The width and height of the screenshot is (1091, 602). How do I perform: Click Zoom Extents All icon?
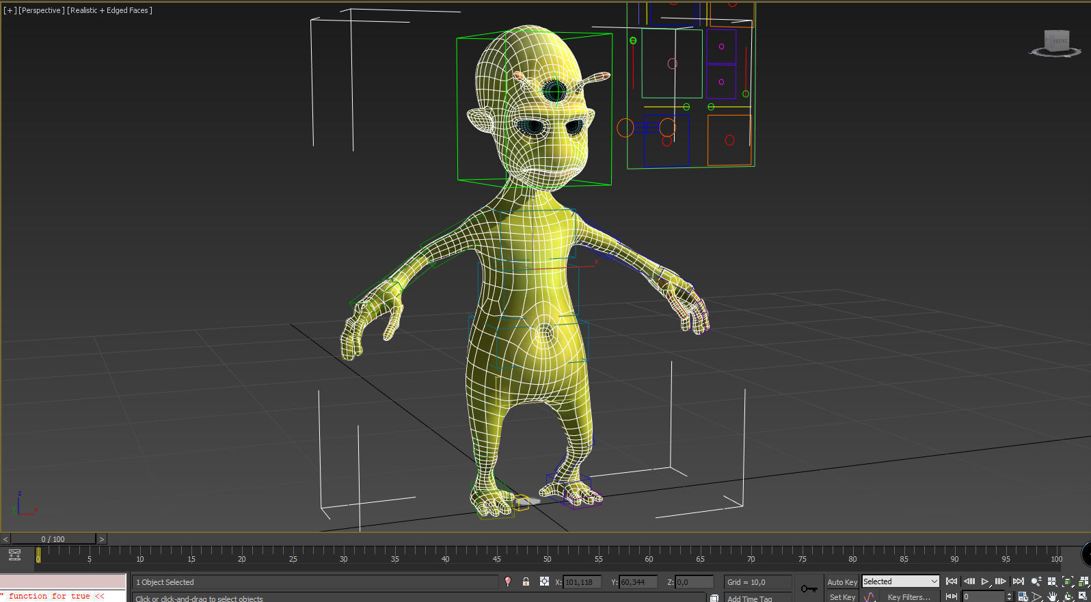click(1083, 582)
